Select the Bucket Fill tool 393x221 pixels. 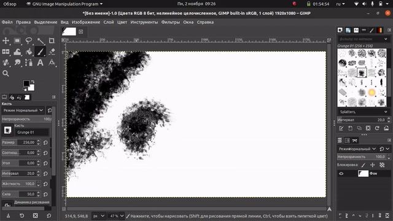point(29,52)
